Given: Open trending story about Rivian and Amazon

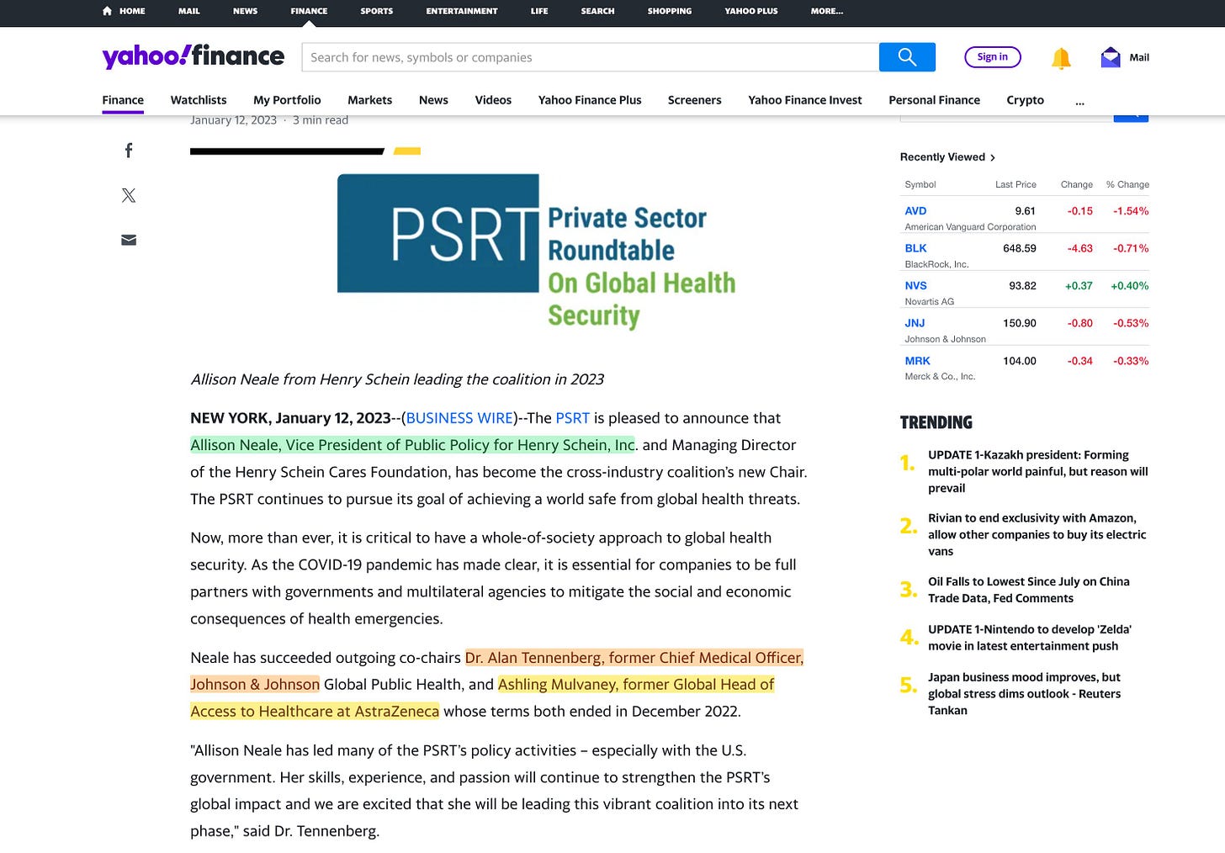Looking at the screenshot, I should [1037, 534].
